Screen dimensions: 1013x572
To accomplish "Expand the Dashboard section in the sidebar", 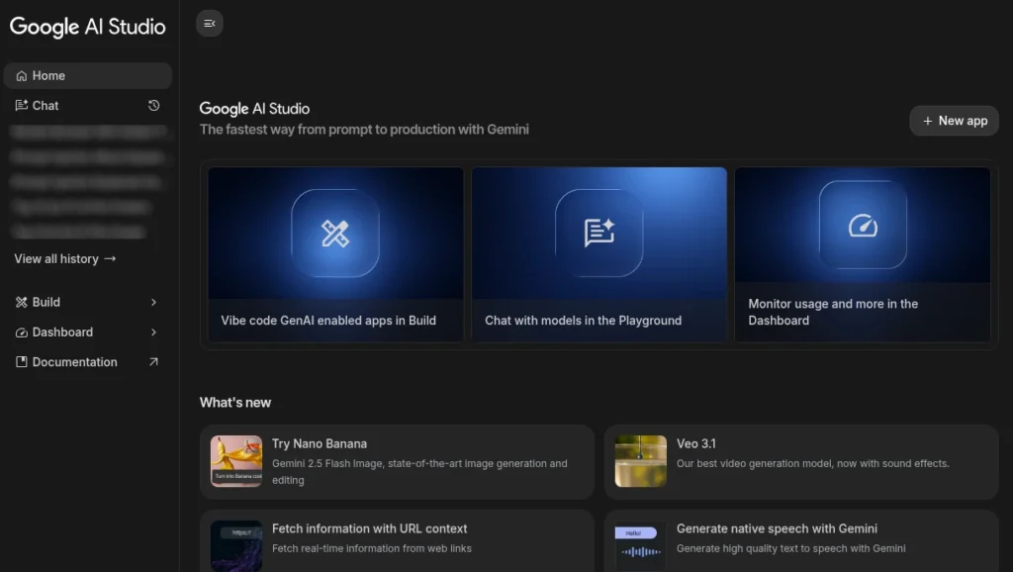I will click(x=154, y=333).
